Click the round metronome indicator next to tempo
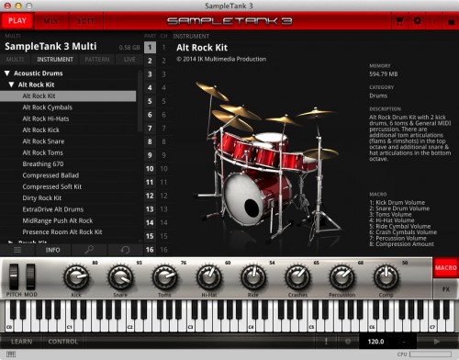 coord(348,342)
